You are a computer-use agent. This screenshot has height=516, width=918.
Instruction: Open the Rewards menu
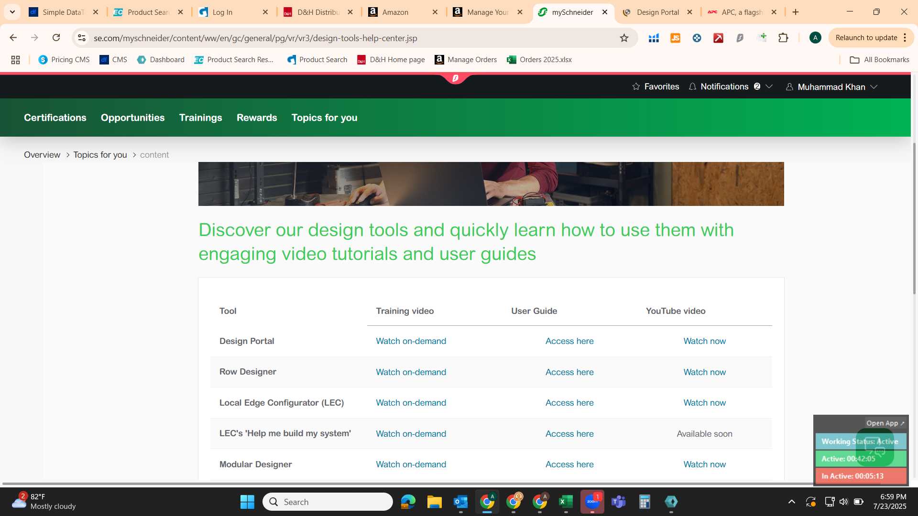[x=257, y=118]
